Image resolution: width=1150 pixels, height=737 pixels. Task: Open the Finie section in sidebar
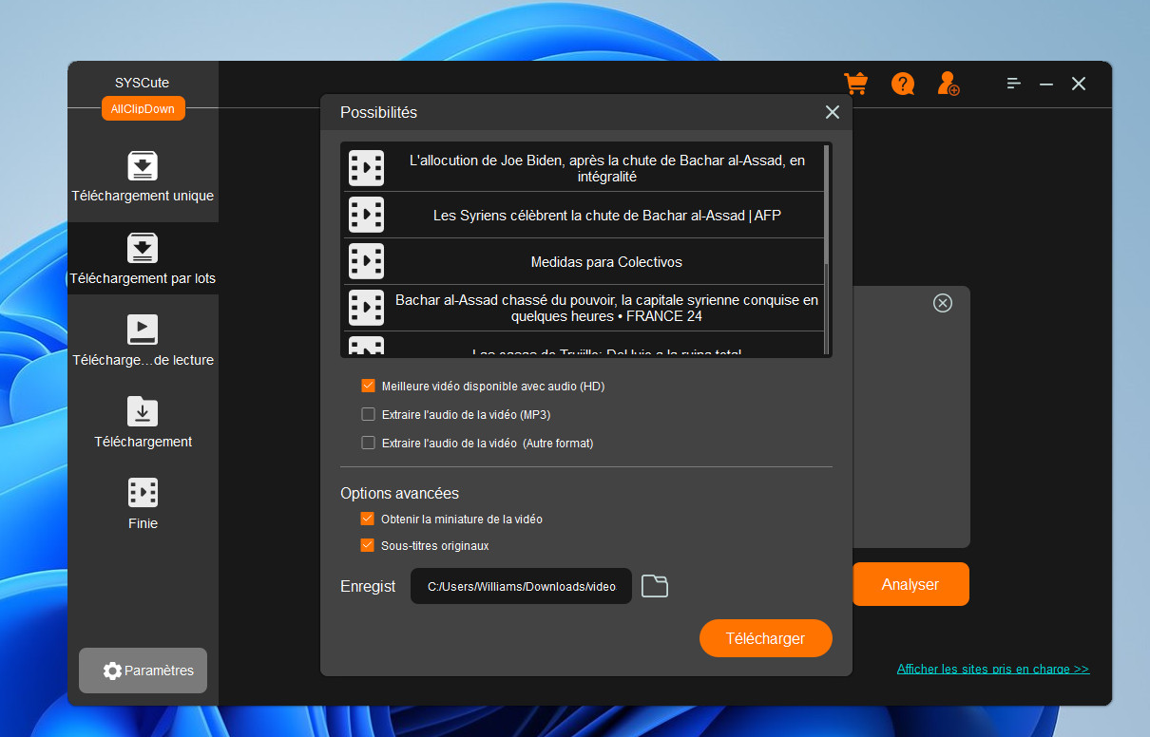coord(143,504)
